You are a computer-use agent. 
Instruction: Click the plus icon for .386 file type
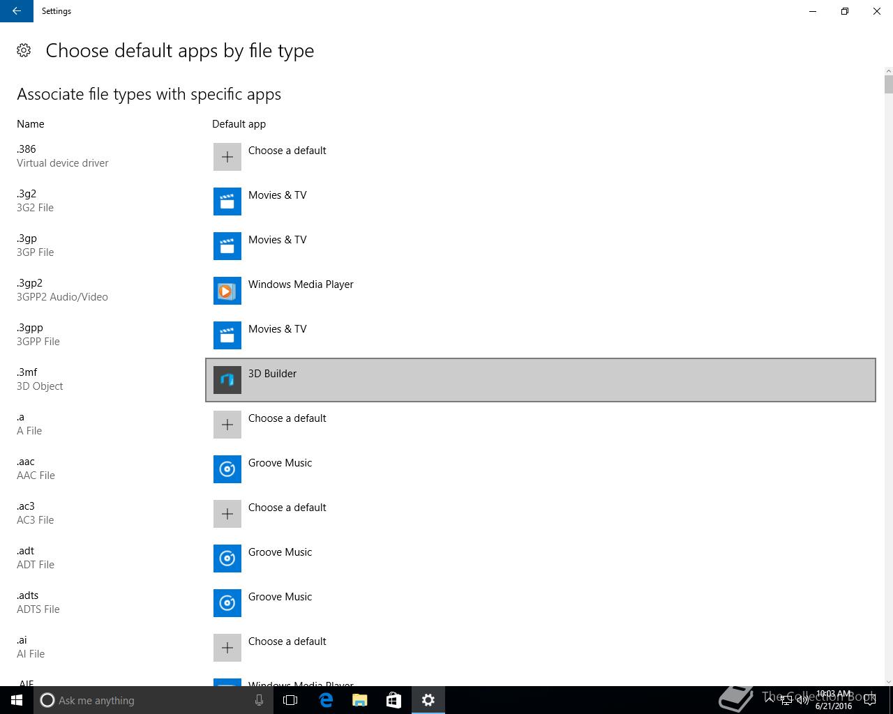[227, 157]
